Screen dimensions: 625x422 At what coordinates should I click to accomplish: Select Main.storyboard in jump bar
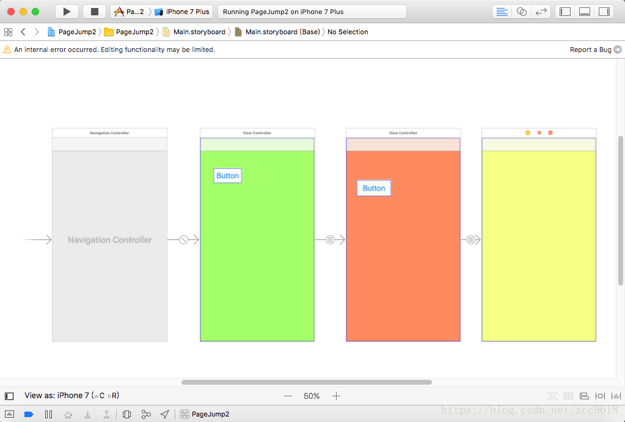pyautogui.click(x=194, y=32)
